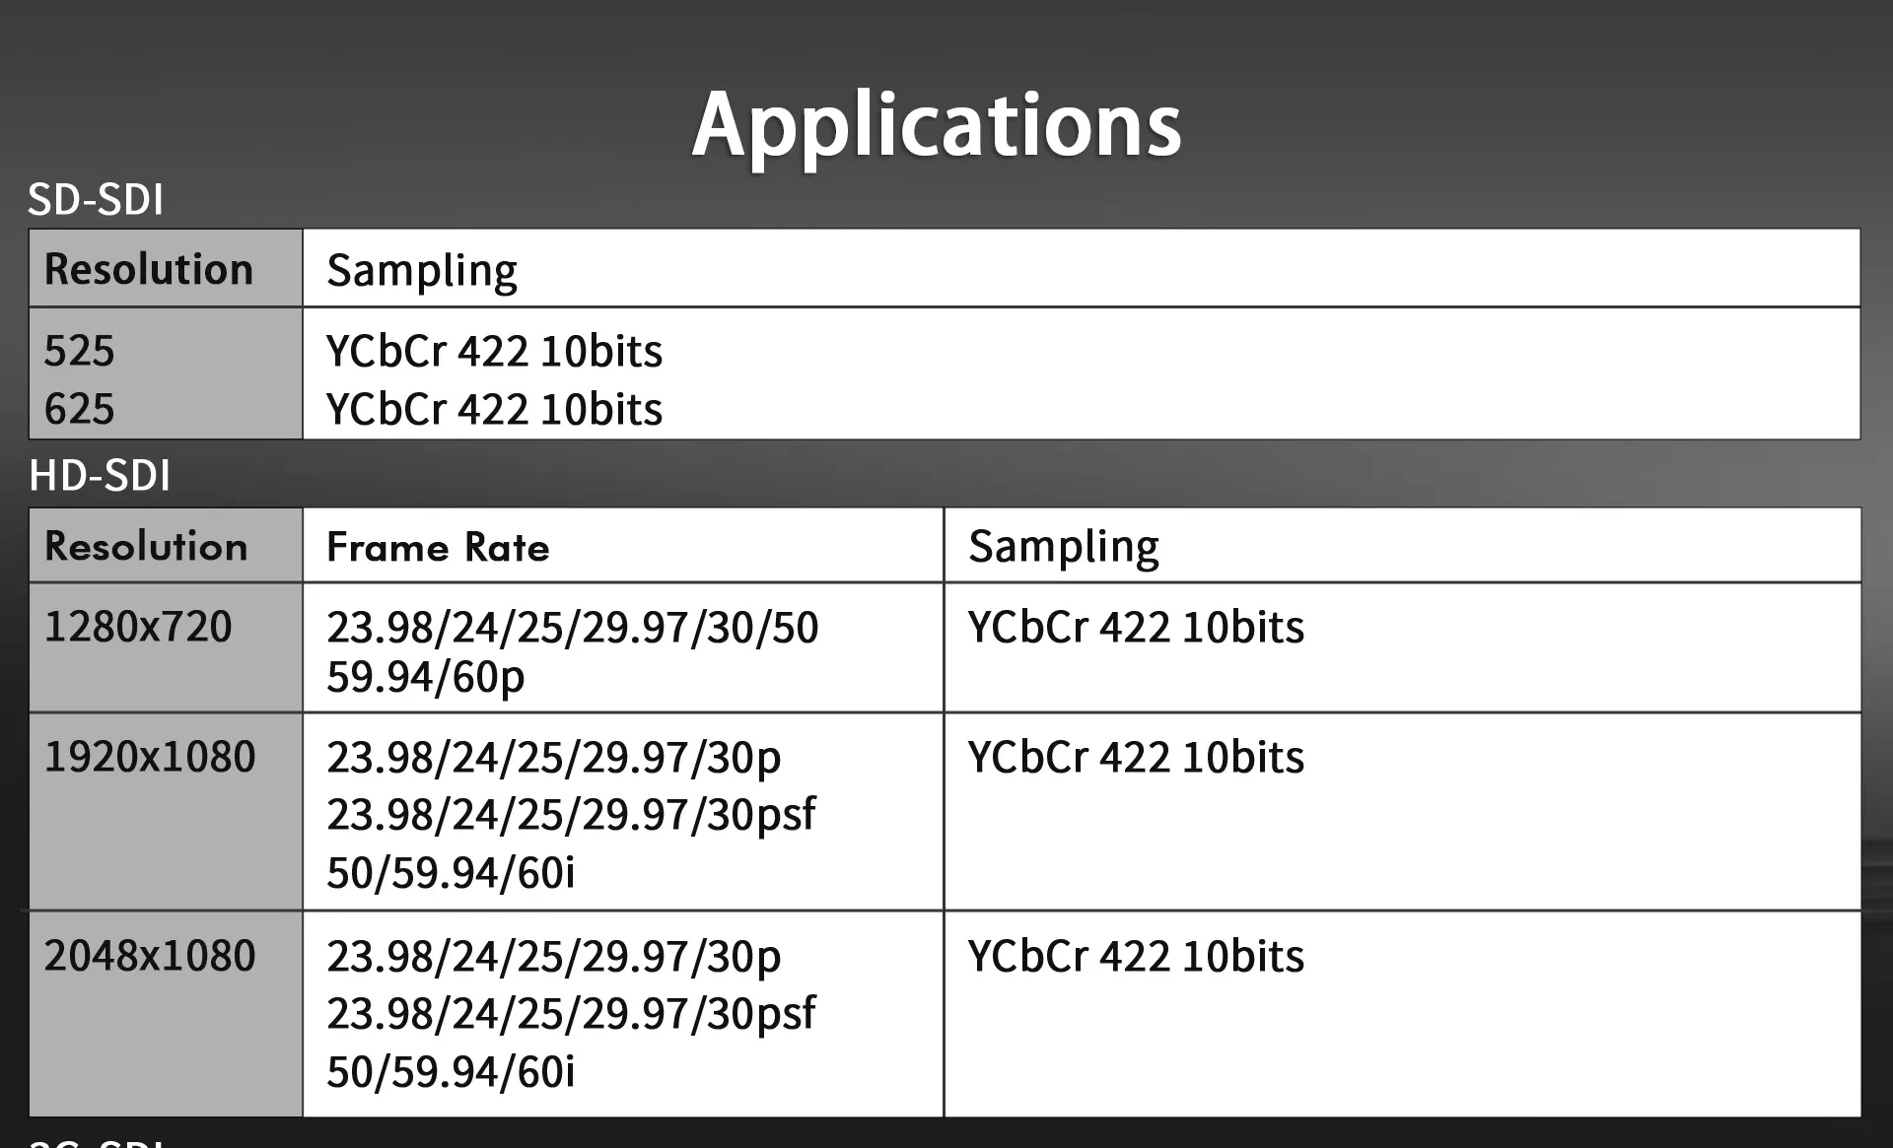
Task: Click the Resolution header in HD-SDI table
Action: pyautogui.click(x=147, y=546)
